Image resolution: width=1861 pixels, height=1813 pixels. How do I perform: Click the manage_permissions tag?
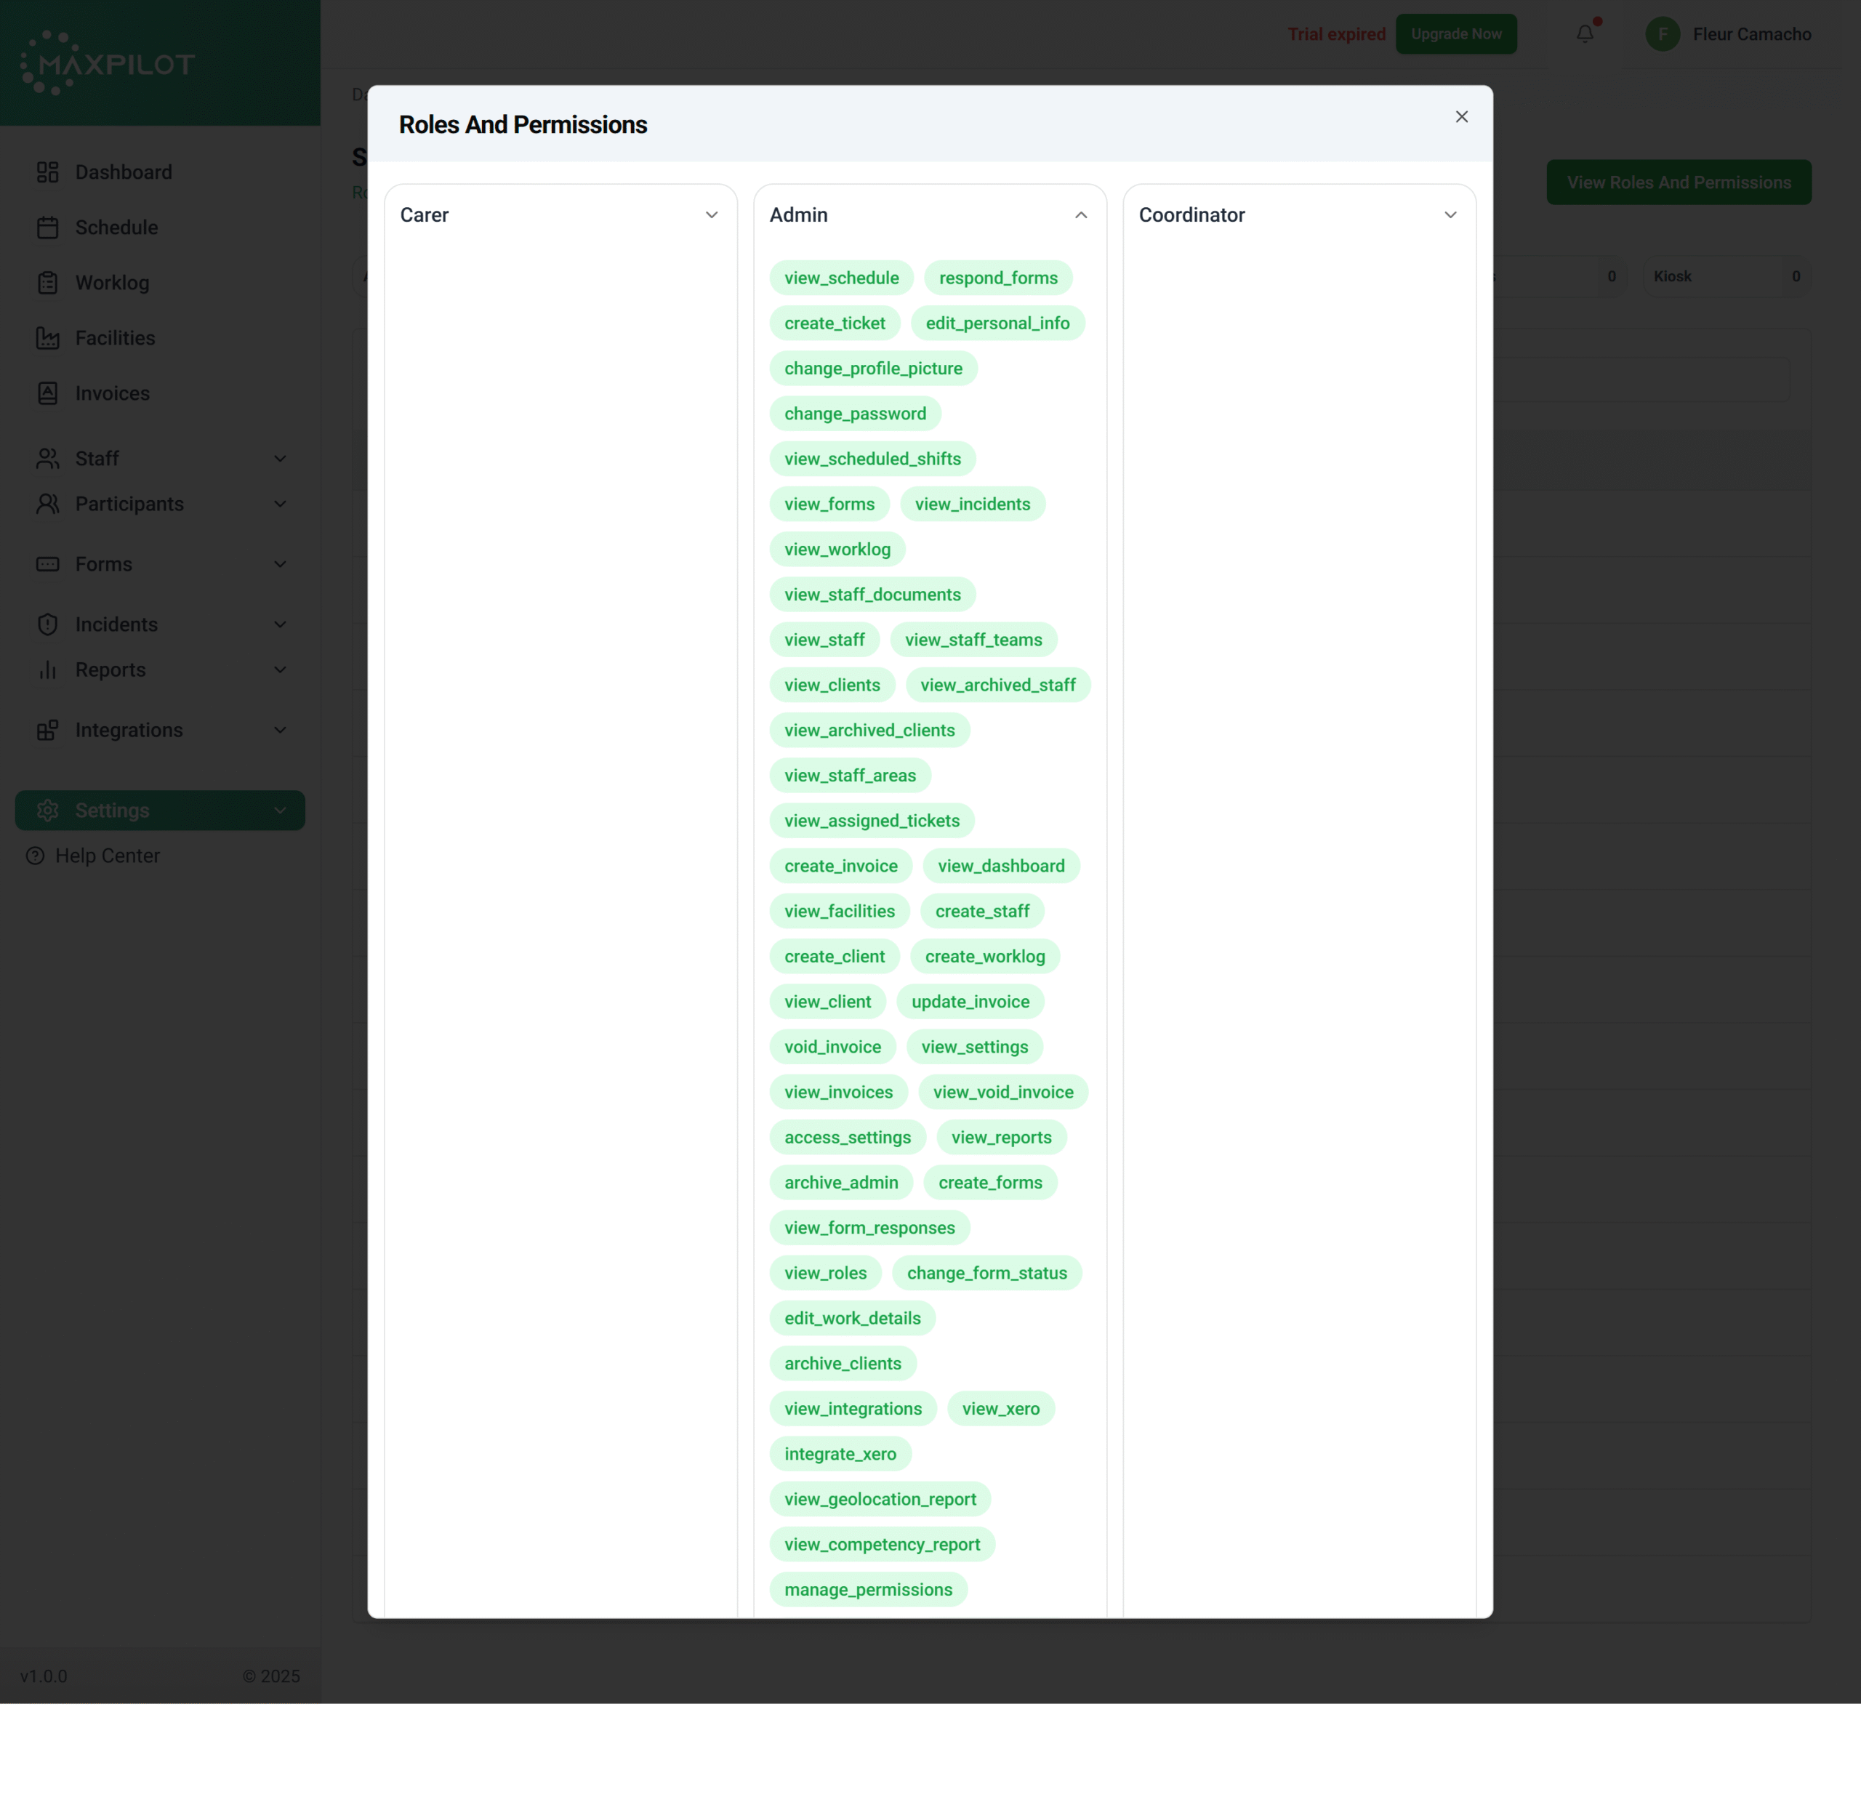tap(868, 1589)
